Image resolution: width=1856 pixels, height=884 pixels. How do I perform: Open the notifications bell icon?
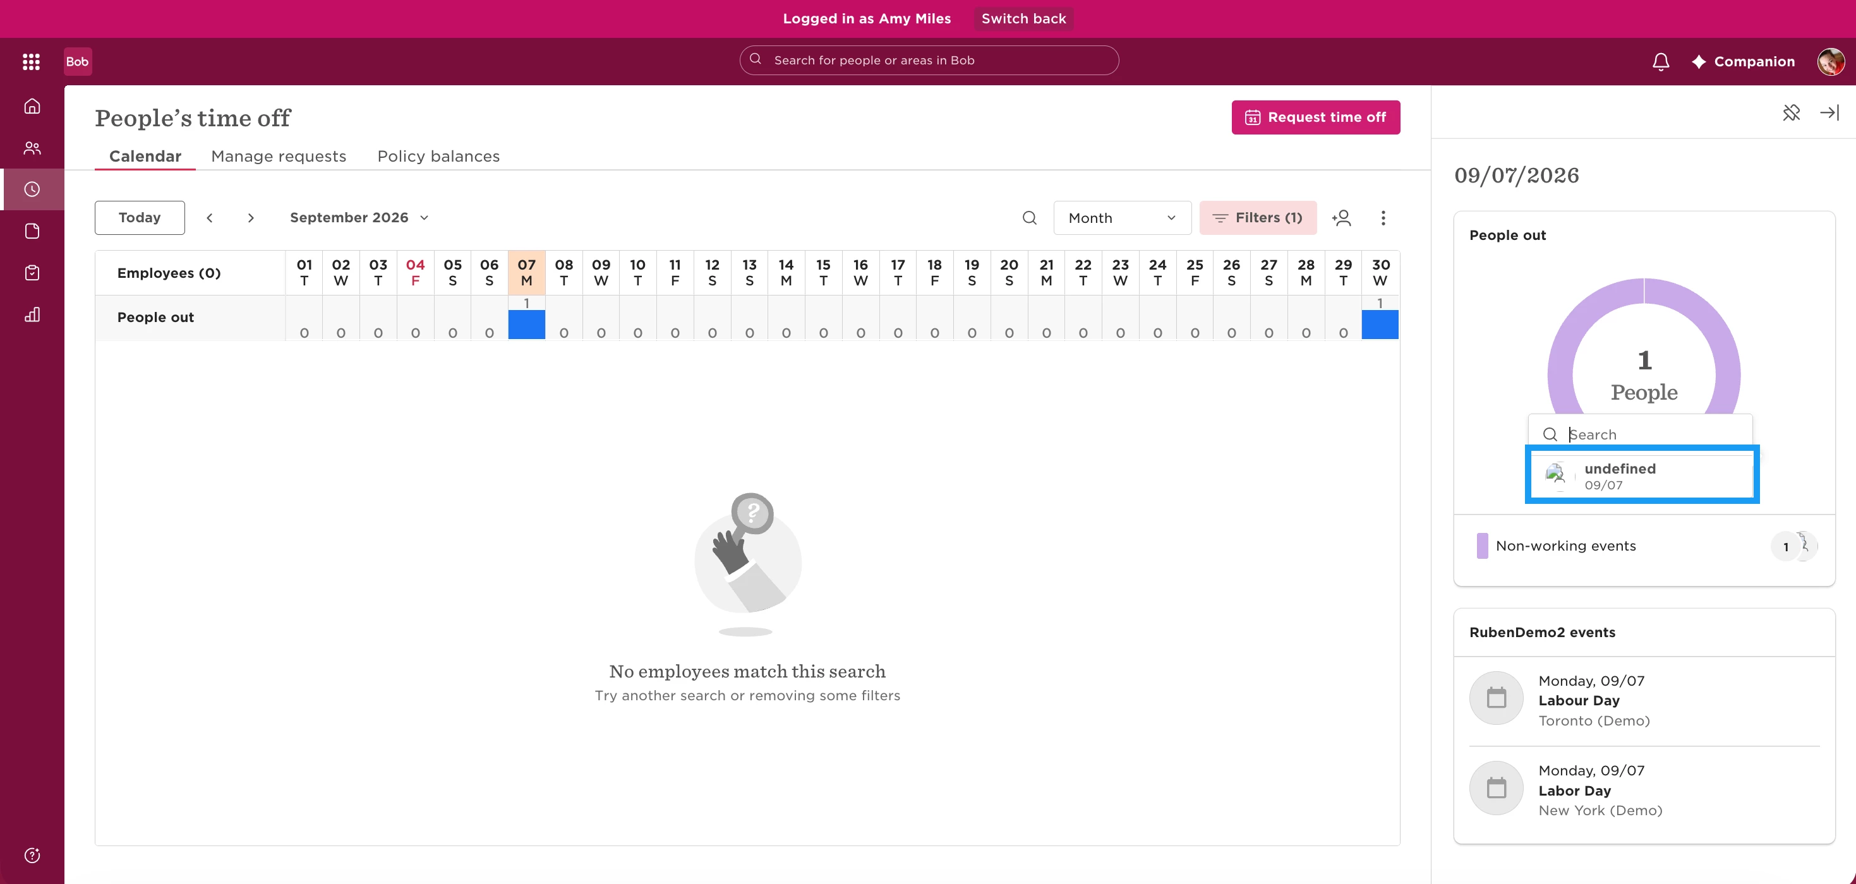point(1660,61)
